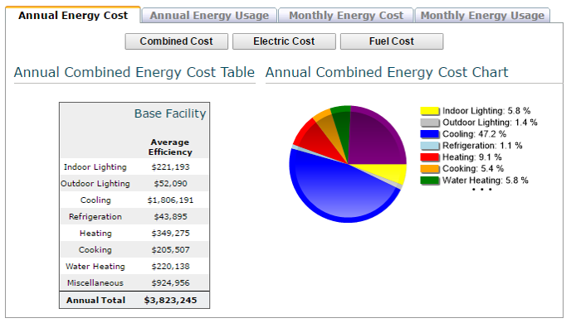
Task: Click the light blue Refrigeration legend swatch
Action: [x=430, y=146]
